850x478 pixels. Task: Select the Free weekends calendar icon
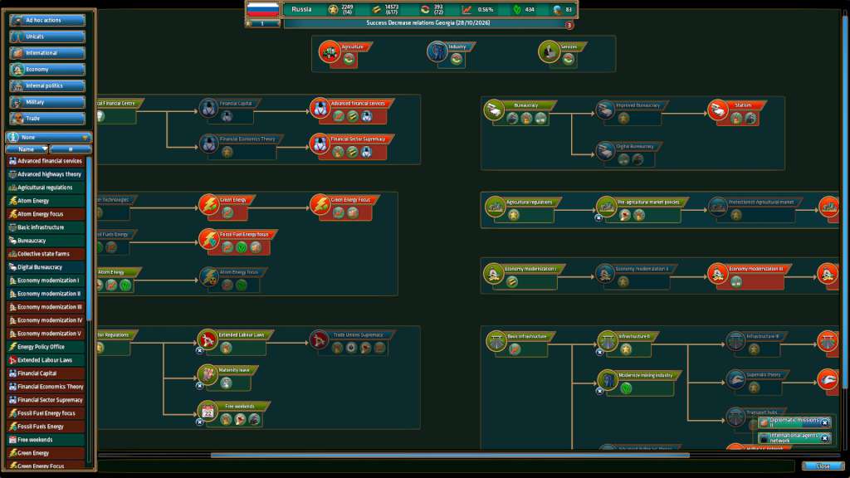[208, 413]
